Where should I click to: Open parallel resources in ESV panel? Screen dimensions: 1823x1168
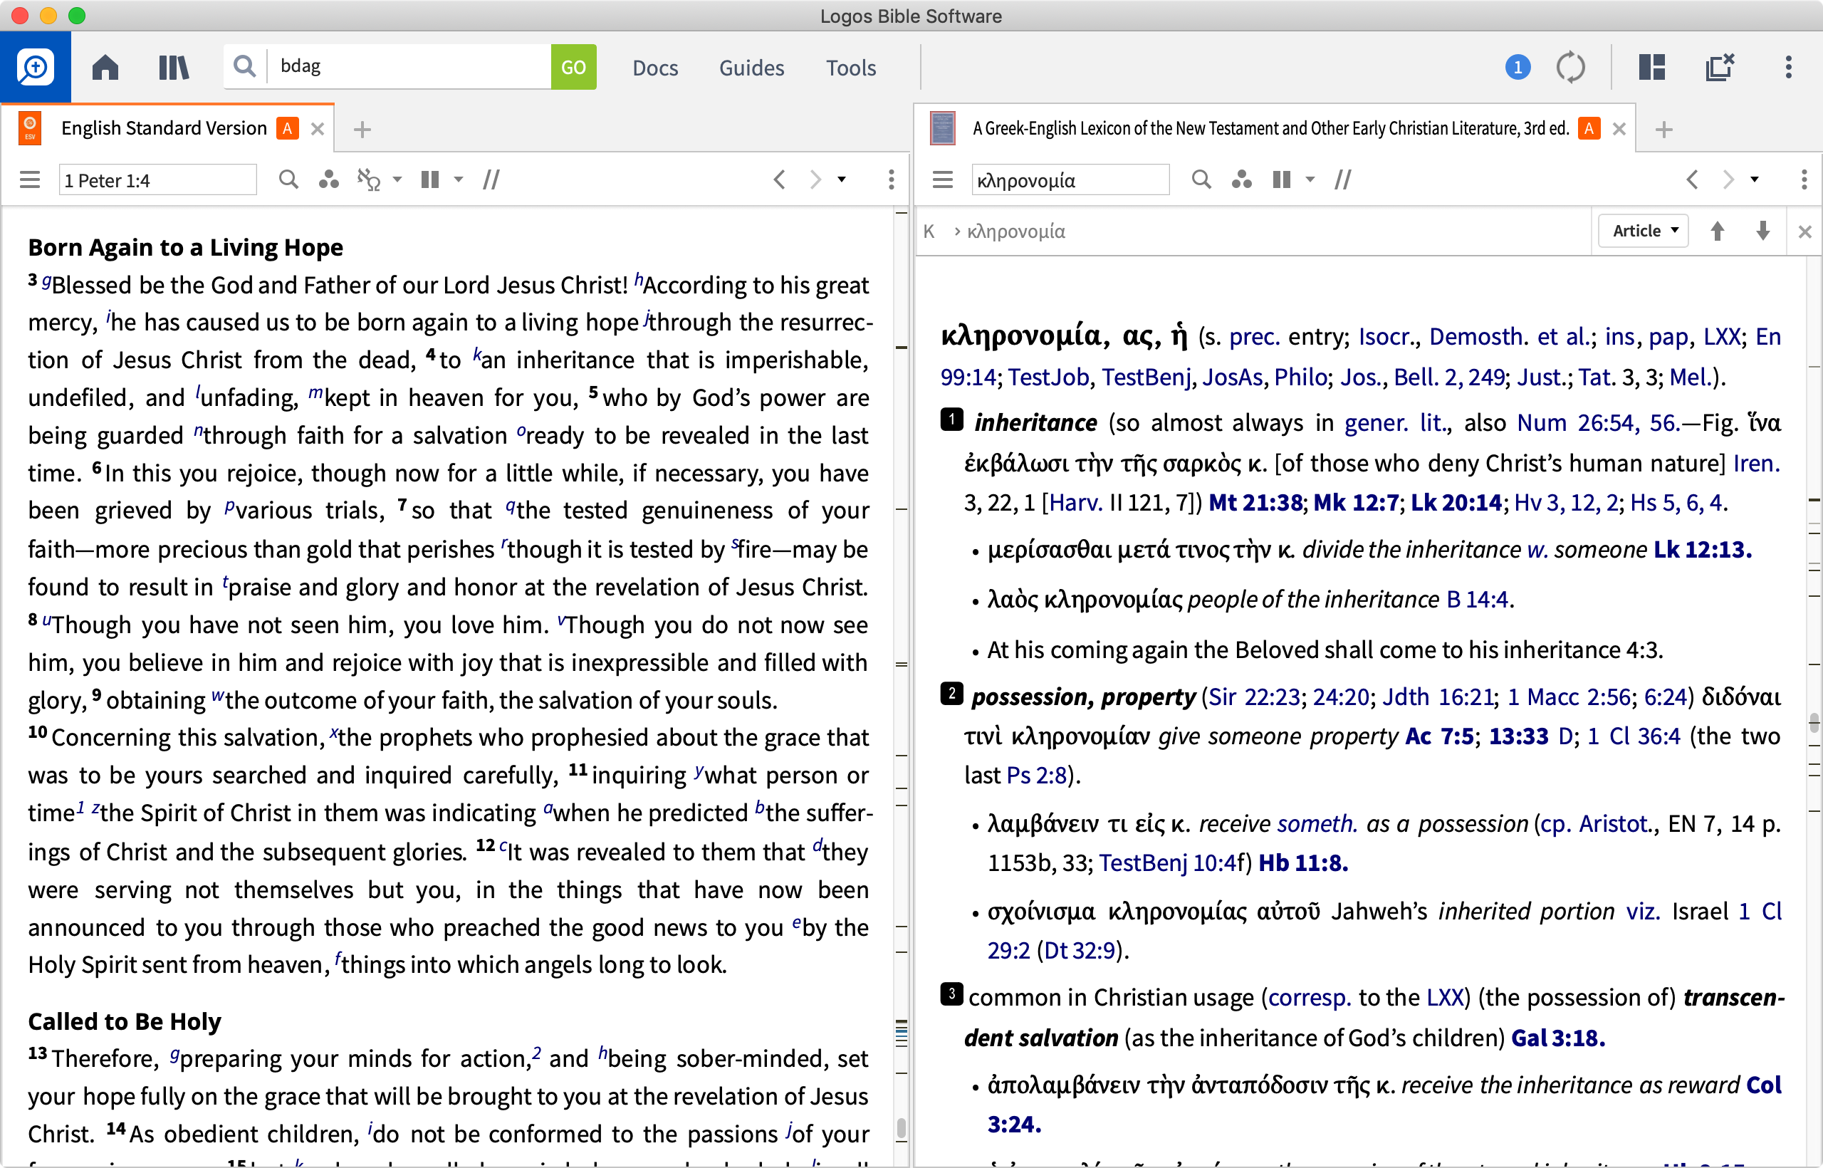(x=430, y=179)
